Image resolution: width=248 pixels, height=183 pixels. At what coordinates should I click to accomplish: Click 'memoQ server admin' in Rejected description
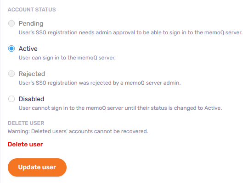coord(152,83)
